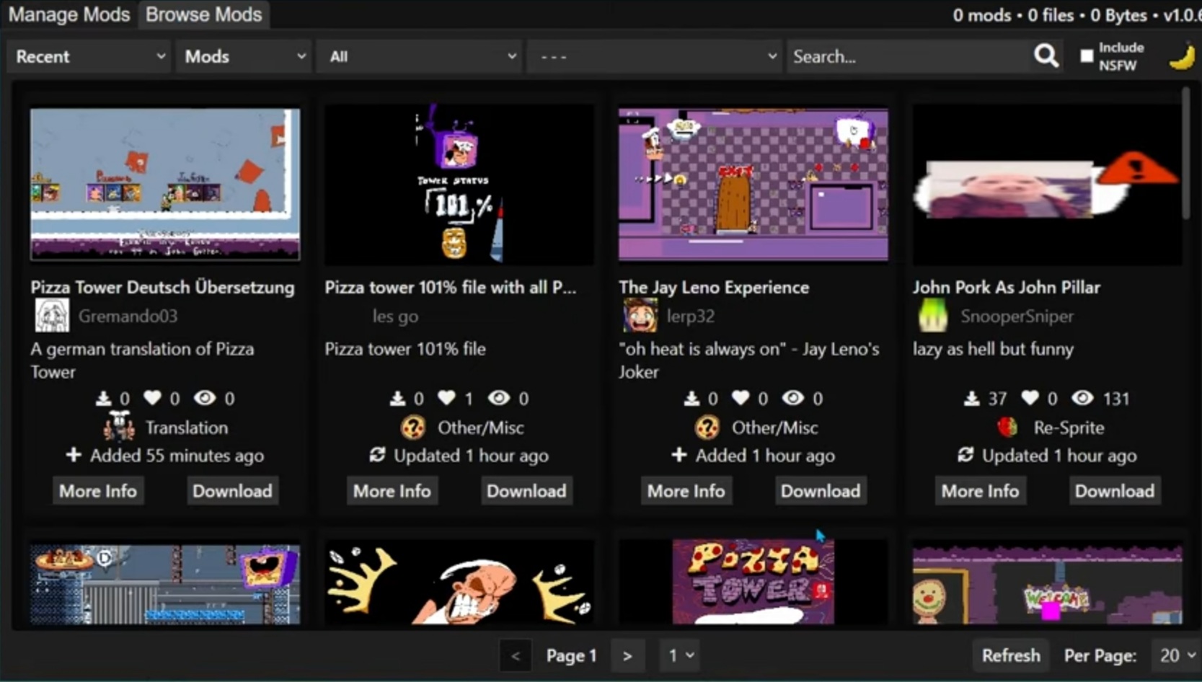Click Other/Misc icon on Jay Leno card

coord(707,428)
